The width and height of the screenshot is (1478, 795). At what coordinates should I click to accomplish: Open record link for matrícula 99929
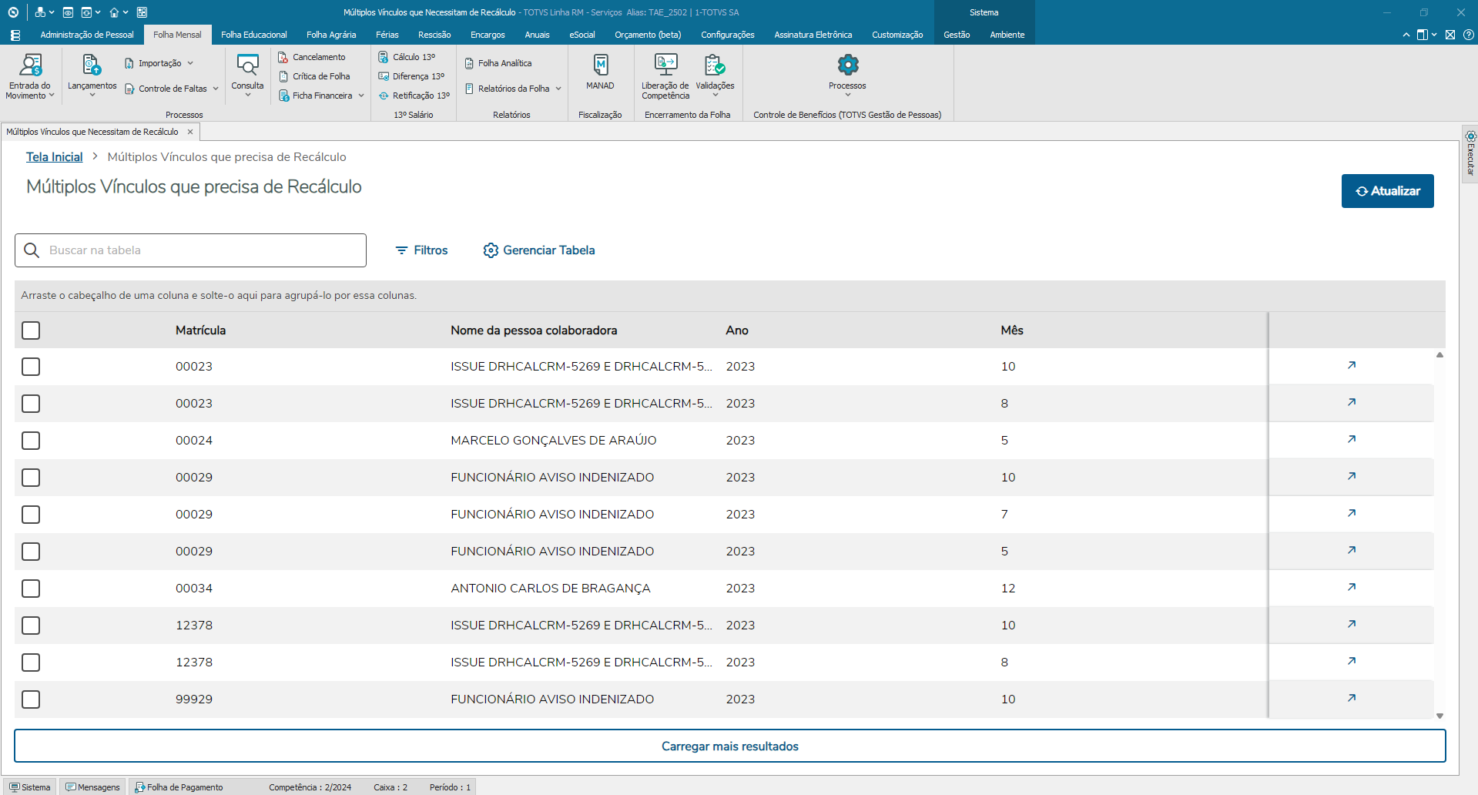(1351, 698)
